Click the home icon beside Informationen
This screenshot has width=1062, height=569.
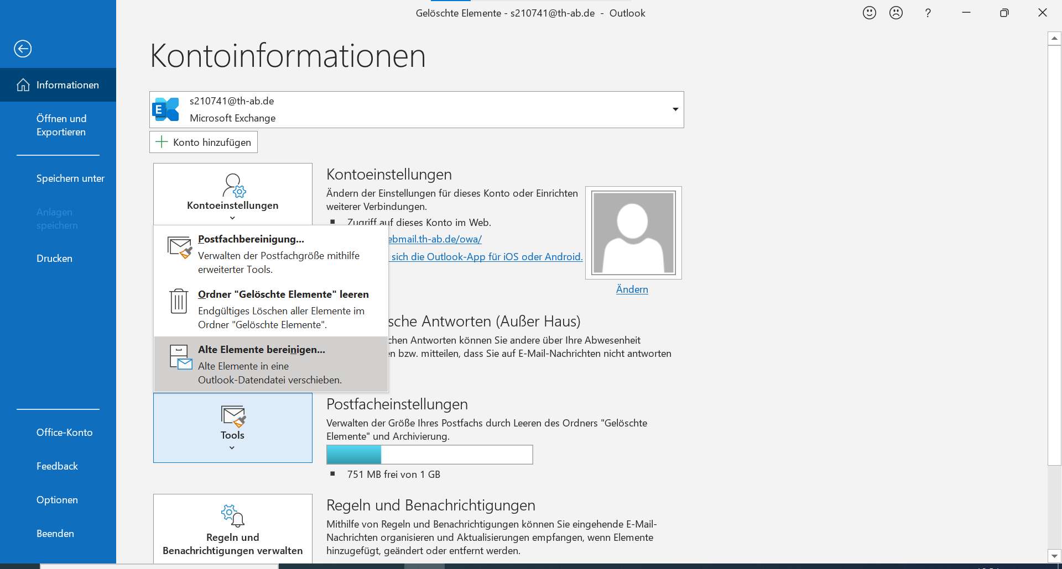(23, 85)
